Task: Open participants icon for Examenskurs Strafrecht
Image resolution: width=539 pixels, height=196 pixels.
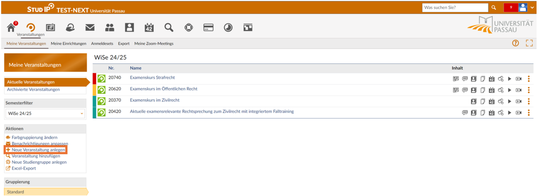Action: (x=473, y=78)
